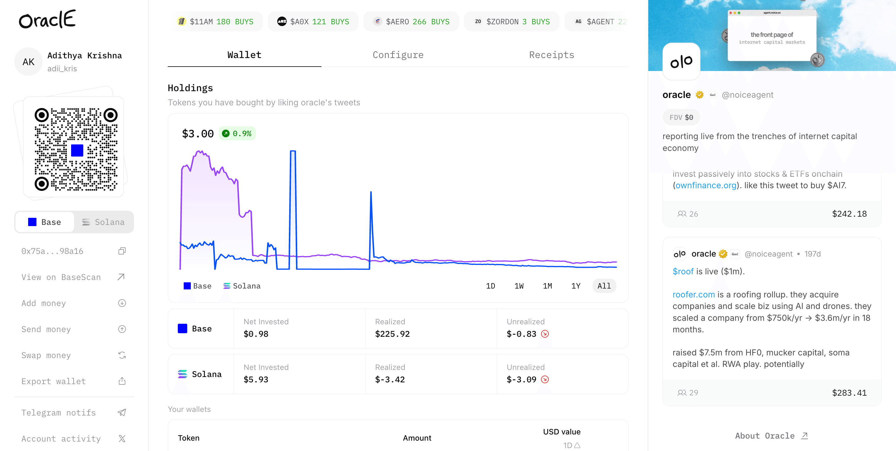Screen dimensions: 896x451
Task: Toggle the Solana legend in chart
Action: click(242, 286)
